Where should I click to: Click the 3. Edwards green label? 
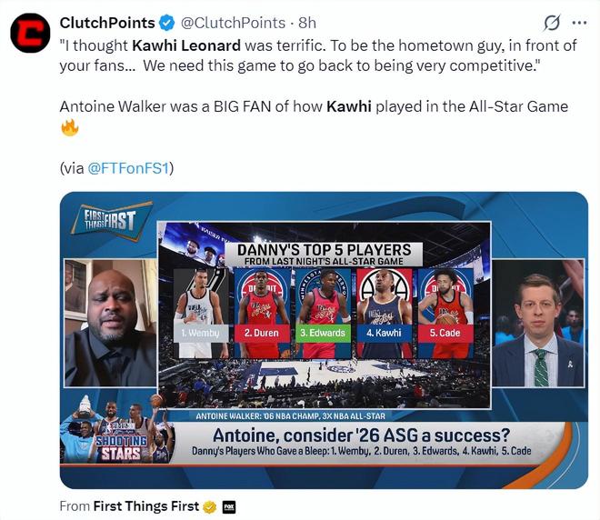click(323, 333)
